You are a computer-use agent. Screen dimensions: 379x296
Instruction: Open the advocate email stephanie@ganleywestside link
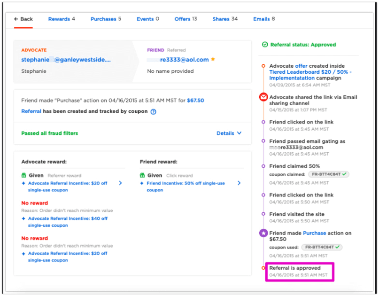pos(66,60)
